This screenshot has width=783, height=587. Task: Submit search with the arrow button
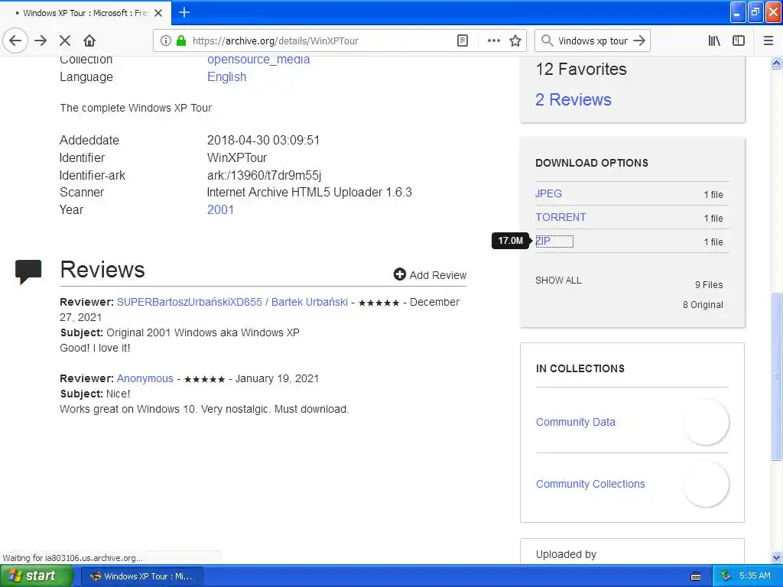pos(639,41)
